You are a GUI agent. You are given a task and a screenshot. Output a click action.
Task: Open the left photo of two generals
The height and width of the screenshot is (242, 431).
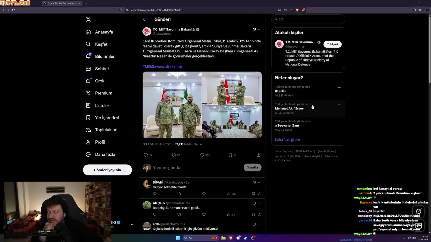(x=172, y=105)
